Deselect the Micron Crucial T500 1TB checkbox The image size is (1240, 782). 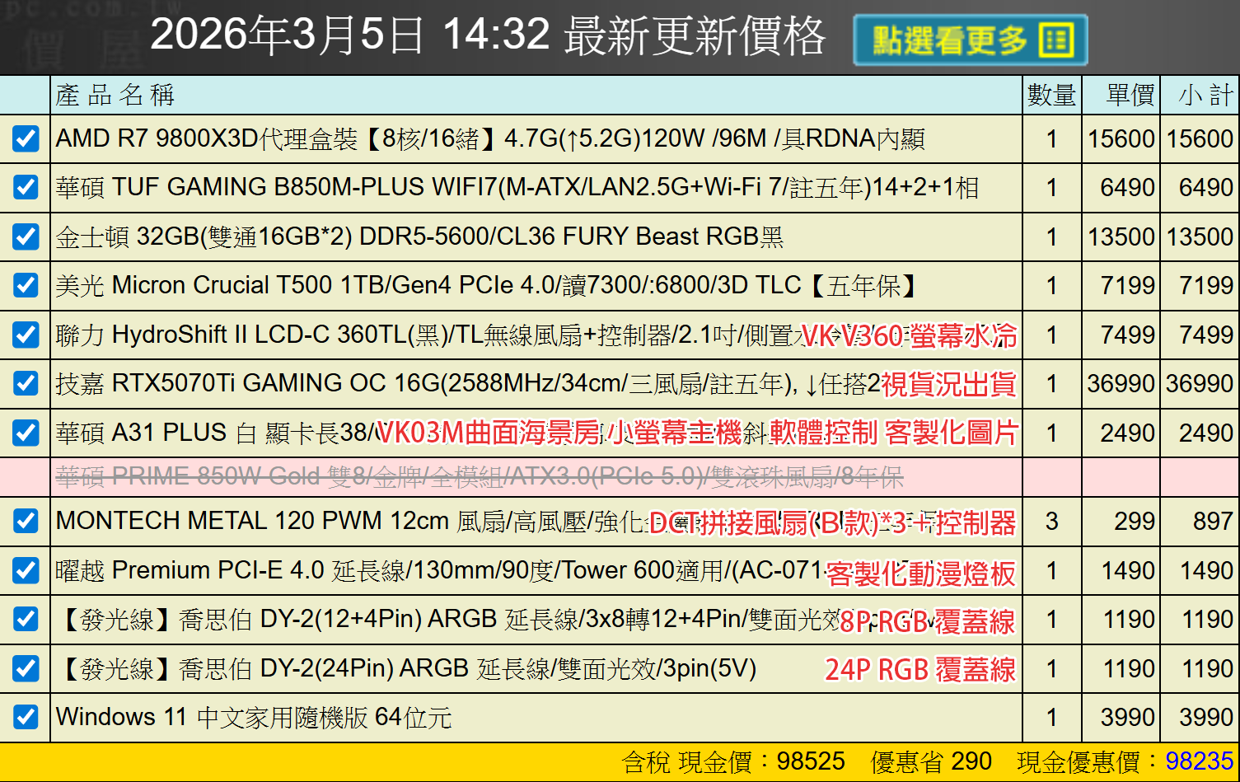(x=26, y=286)
